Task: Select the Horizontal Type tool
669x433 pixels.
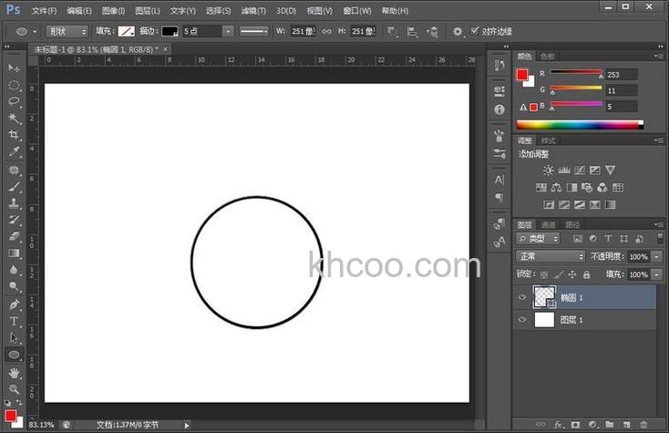Action: point(14,321)
